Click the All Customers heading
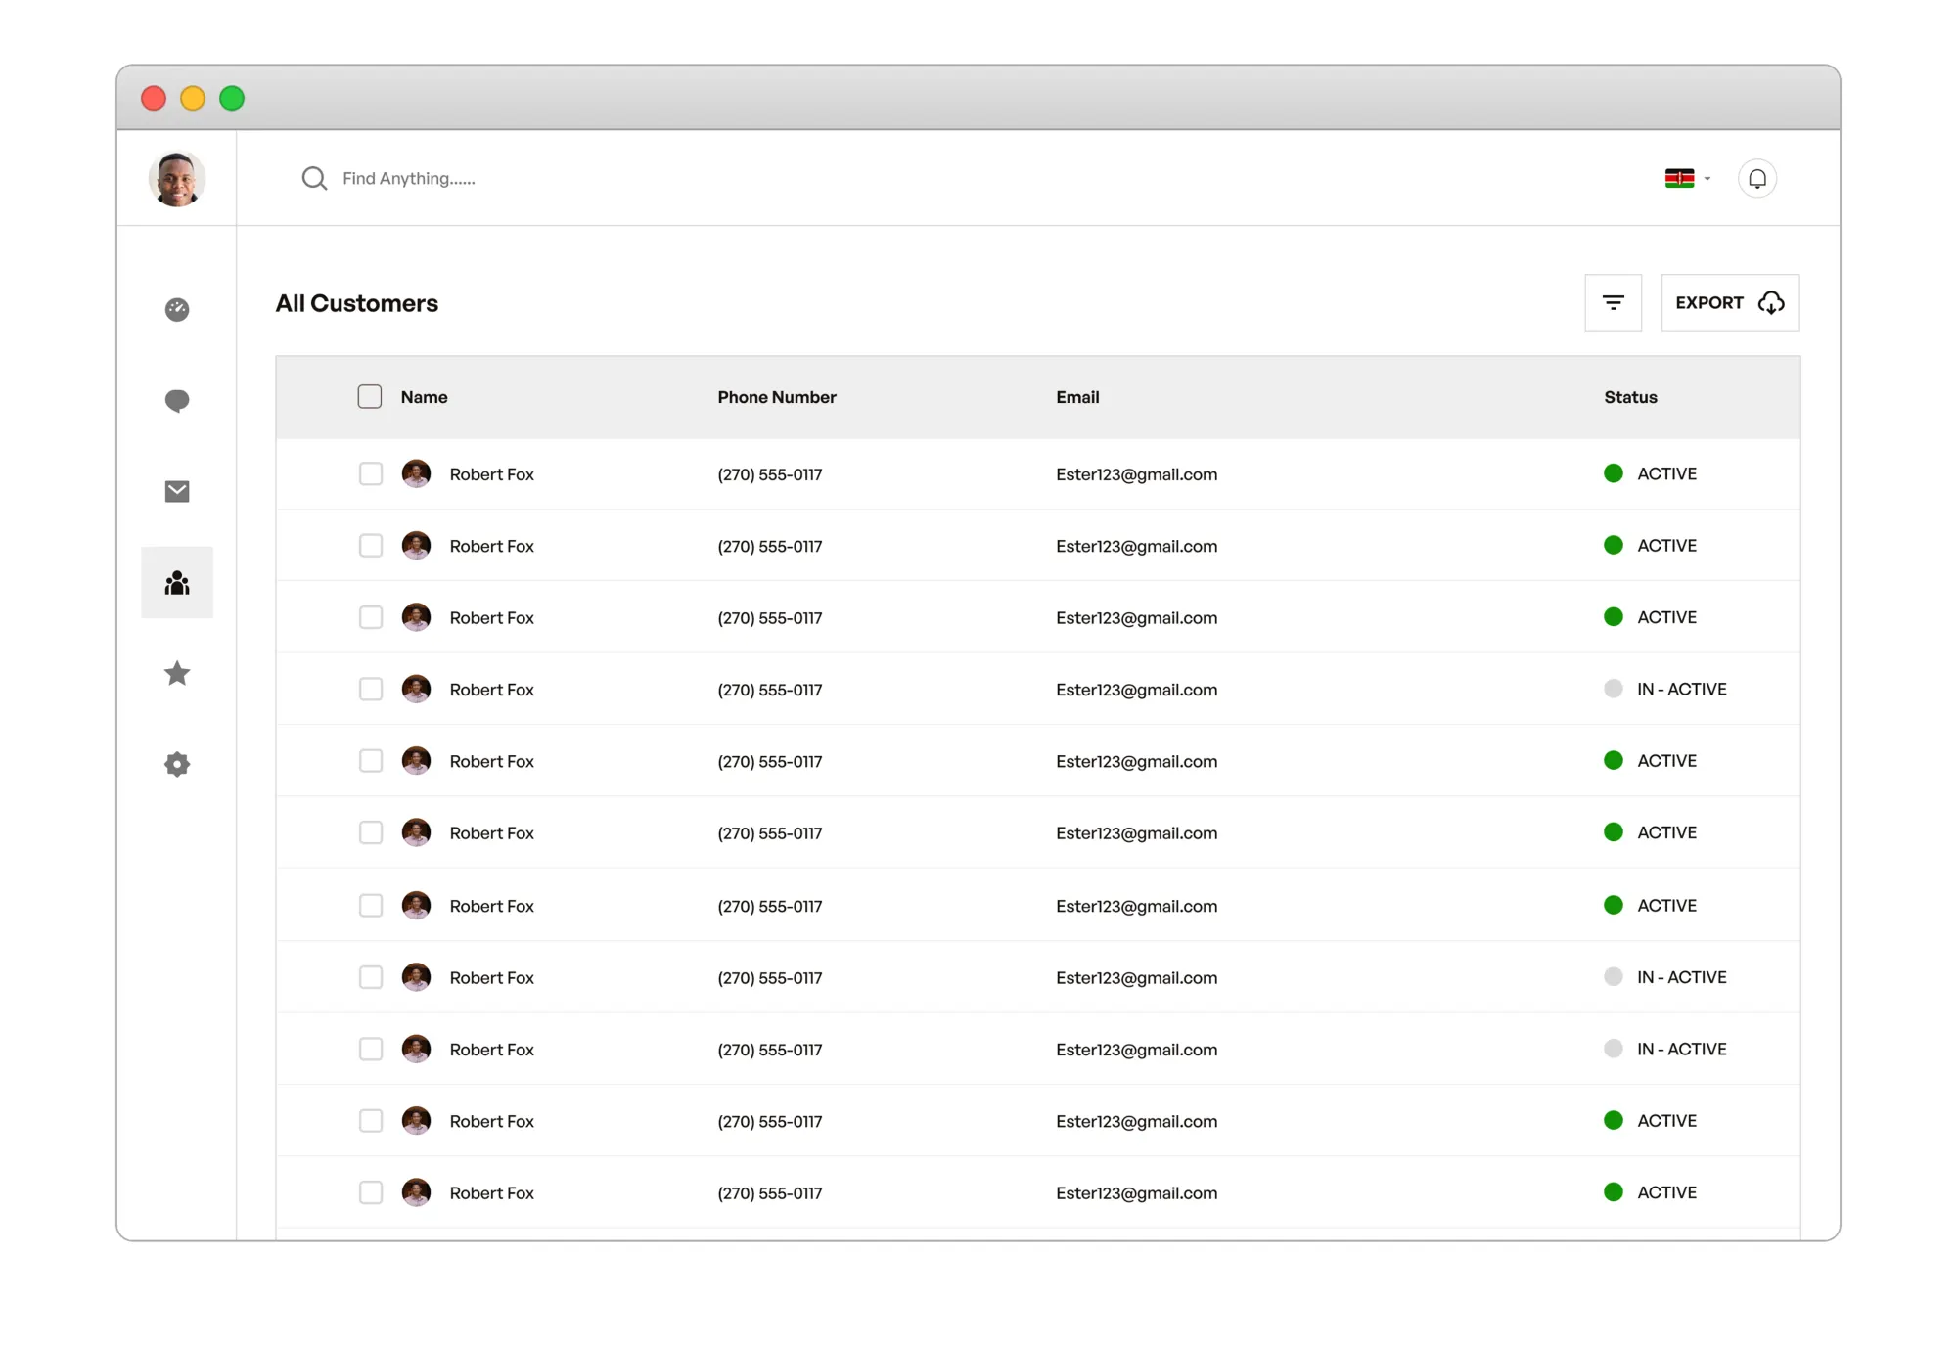The height and width of the screenshot is (1345, 1957). 357,303
